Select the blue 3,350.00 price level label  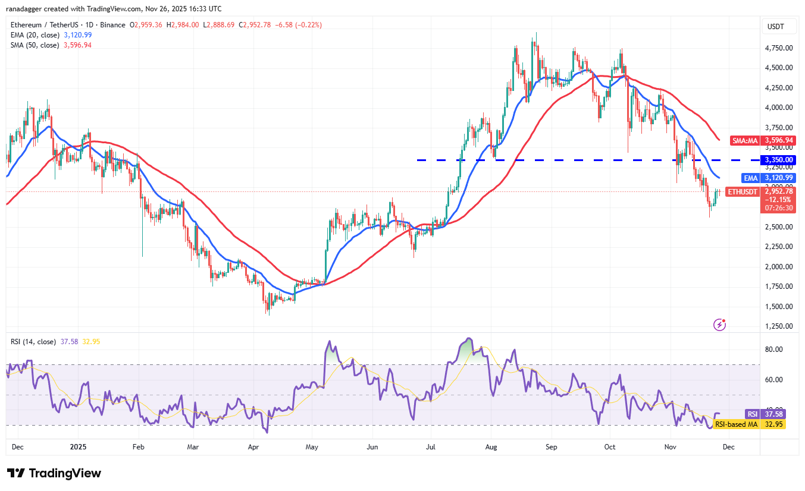(x=779, y=159)
